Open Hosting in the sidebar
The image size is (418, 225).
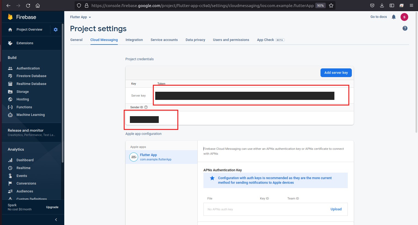coord(23,99)
